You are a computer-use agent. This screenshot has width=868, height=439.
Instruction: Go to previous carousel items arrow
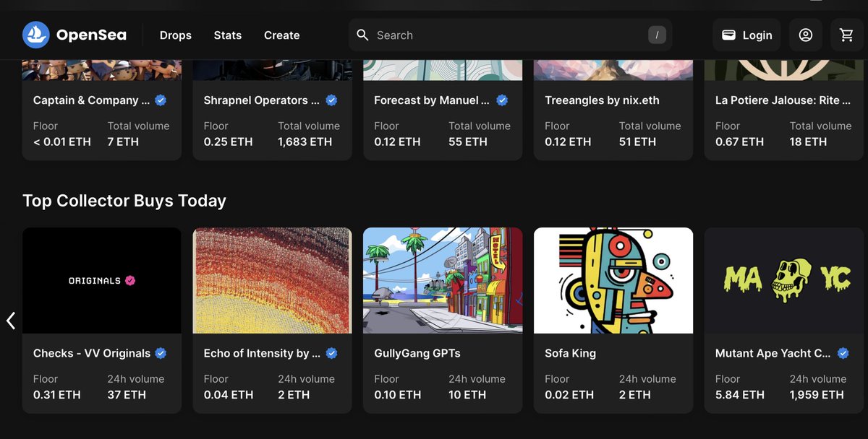point(11,321)
